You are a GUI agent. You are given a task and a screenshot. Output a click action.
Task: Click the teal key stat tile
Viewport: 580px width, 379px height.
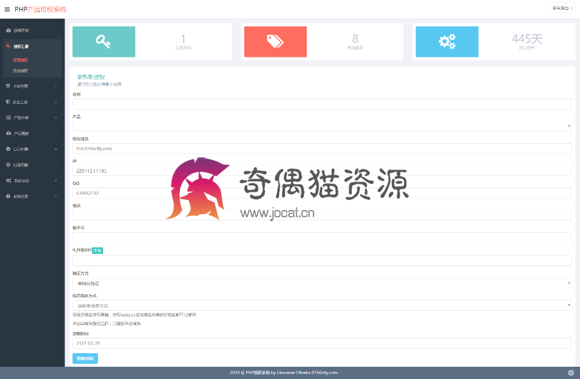104,41
